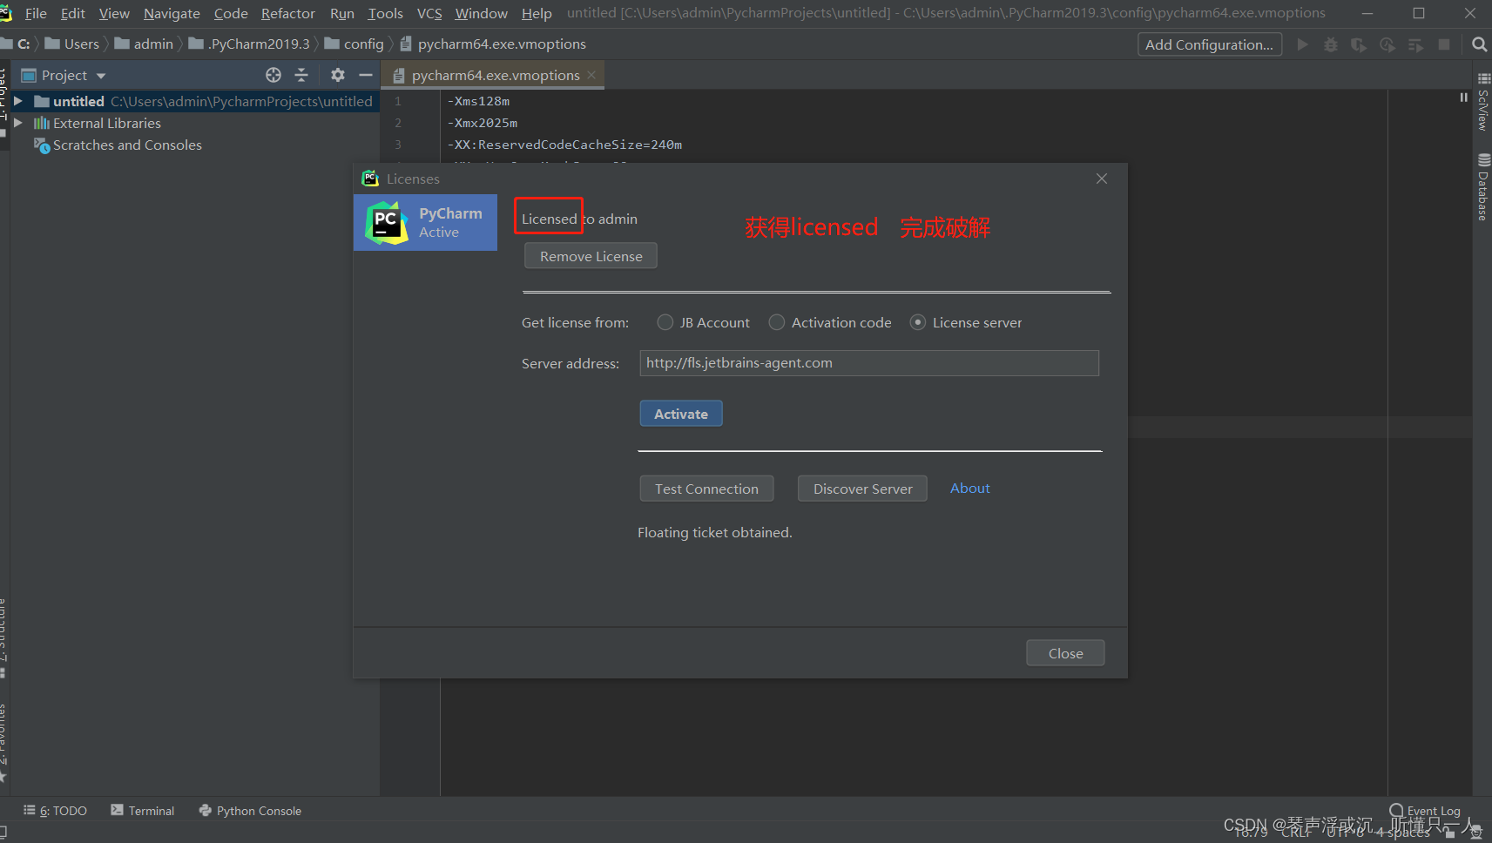
Task: Open the Edit menu
Action: pos(73,13)
